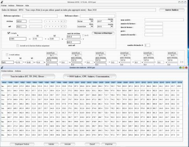Click the numéro de marché input field

pos(154,35)
